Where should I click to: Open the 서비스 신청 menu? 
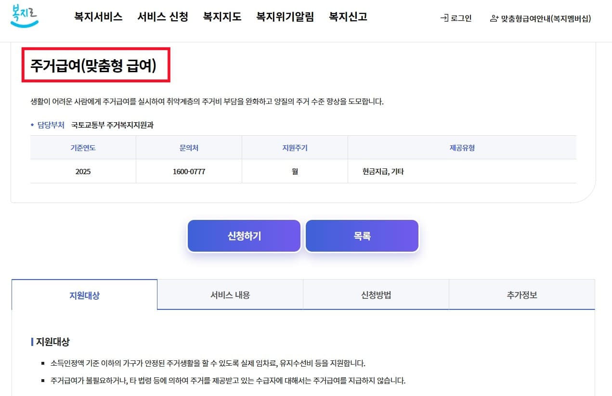tap(163, 17)
